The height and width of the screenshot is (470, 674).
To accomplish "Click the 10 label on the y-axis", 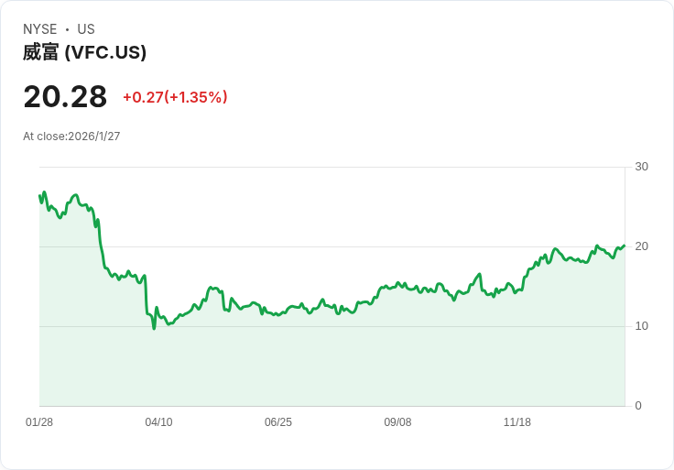I will click(x=641, y=326).
